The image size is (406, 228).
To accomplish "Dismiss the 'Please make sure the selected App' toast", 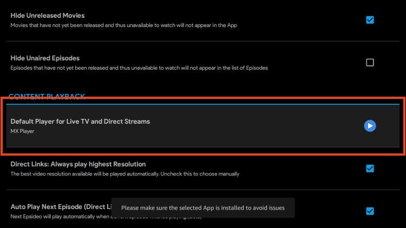I will 203,208.
